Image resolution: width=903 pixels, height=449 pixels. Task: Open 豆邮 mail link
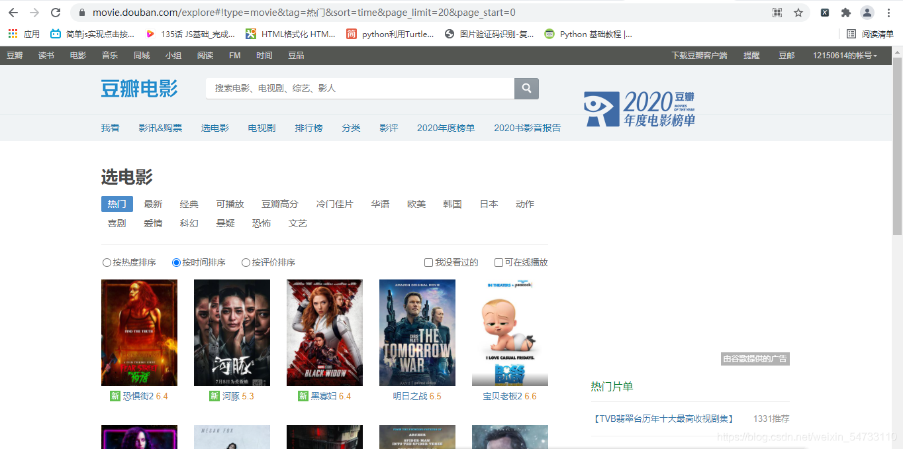786,55
